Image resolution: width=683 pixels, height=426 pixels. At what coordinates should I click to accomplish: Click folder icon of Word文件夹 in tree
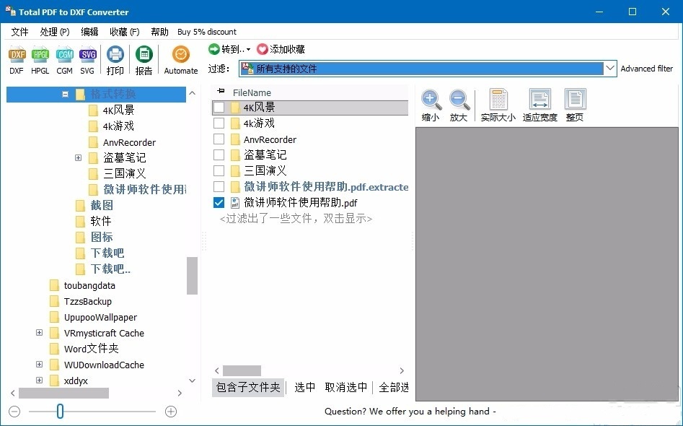(54, 349)
